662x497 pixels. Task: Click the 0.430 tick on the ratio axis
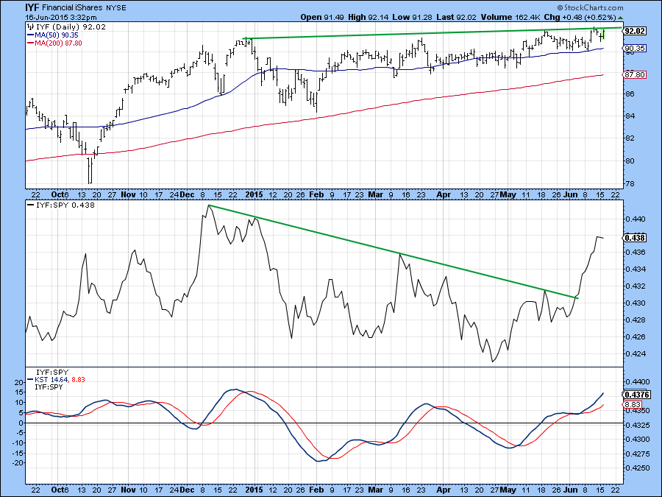(x=635, y=303)
